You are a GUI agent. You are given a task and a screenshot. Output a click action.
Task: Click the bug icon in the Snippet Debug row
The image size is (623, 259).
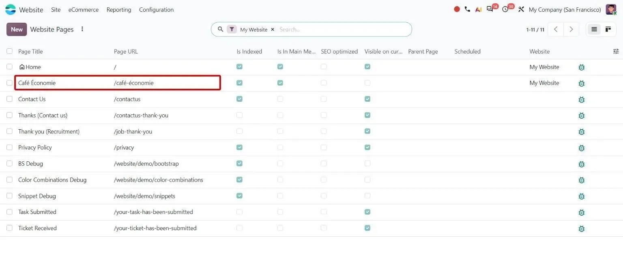(x=581, y=197)
